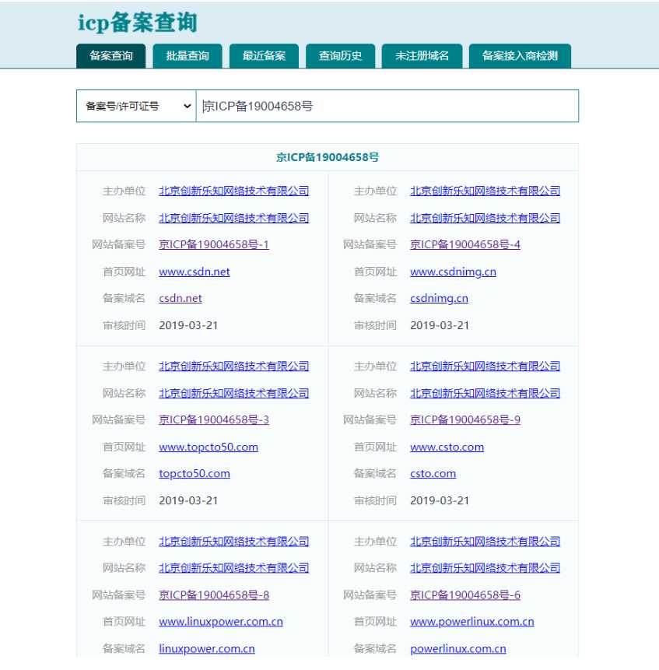
Task: Open 主办单位 company link in csdn.net record
Action: tap(234, 191)
